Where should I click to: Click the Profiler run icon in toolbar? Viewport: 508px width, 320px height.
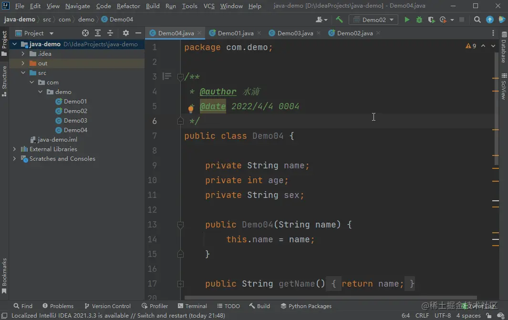(x=443, y=20)
